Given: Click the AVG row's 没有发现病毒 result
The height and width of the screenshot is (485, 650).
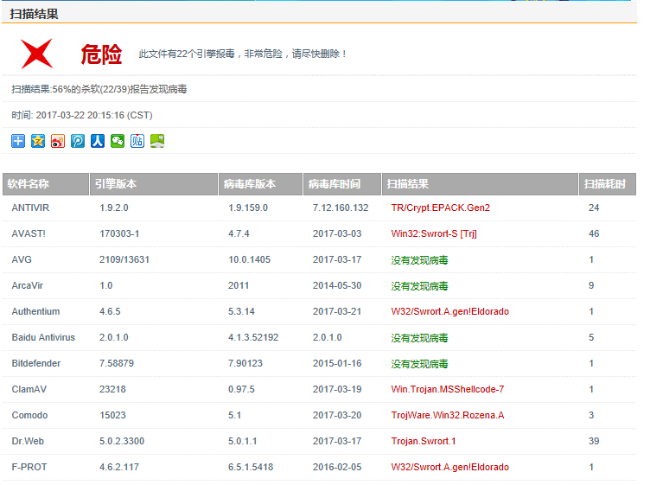Looking at the screenshot, I should [419, 260].
